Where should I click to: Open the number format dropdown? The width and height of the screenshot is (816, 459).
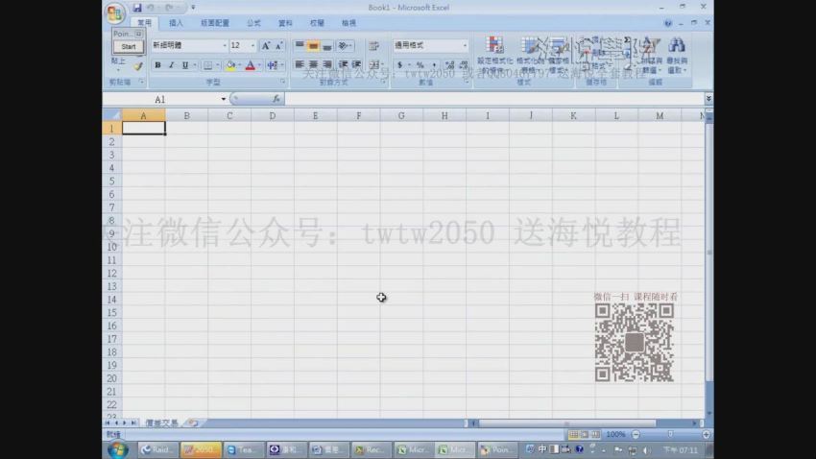point(465,46)
